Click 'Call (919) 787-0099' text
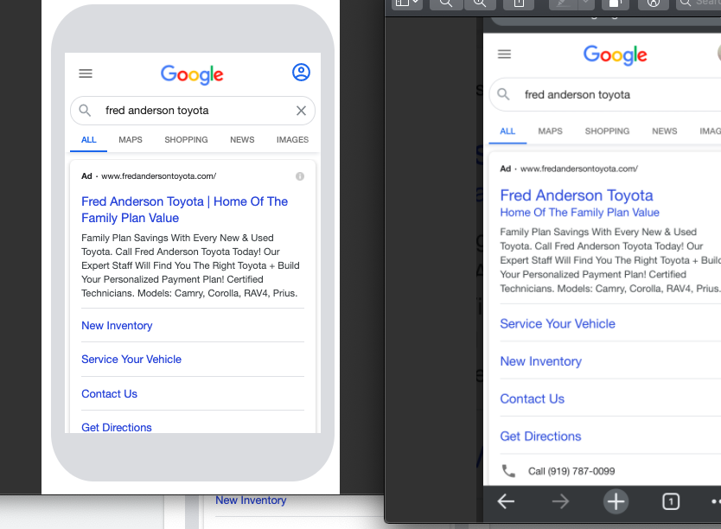 [x=571, y=471]
